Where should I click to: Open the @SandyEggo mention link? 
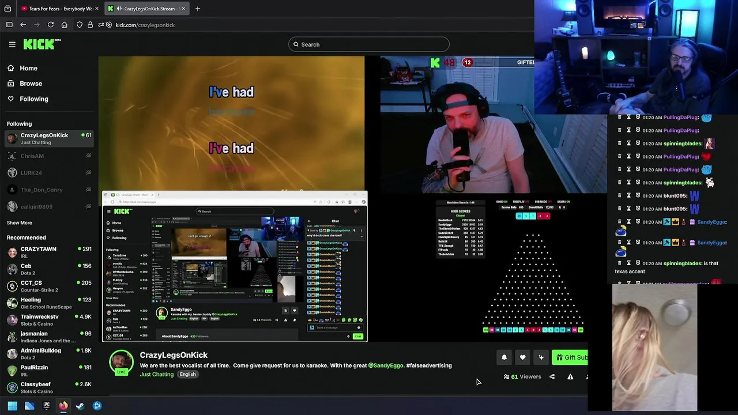point(386,365)
